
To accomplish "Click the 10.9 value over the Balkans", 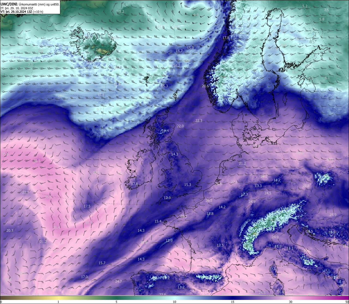I will coord(332,232).
